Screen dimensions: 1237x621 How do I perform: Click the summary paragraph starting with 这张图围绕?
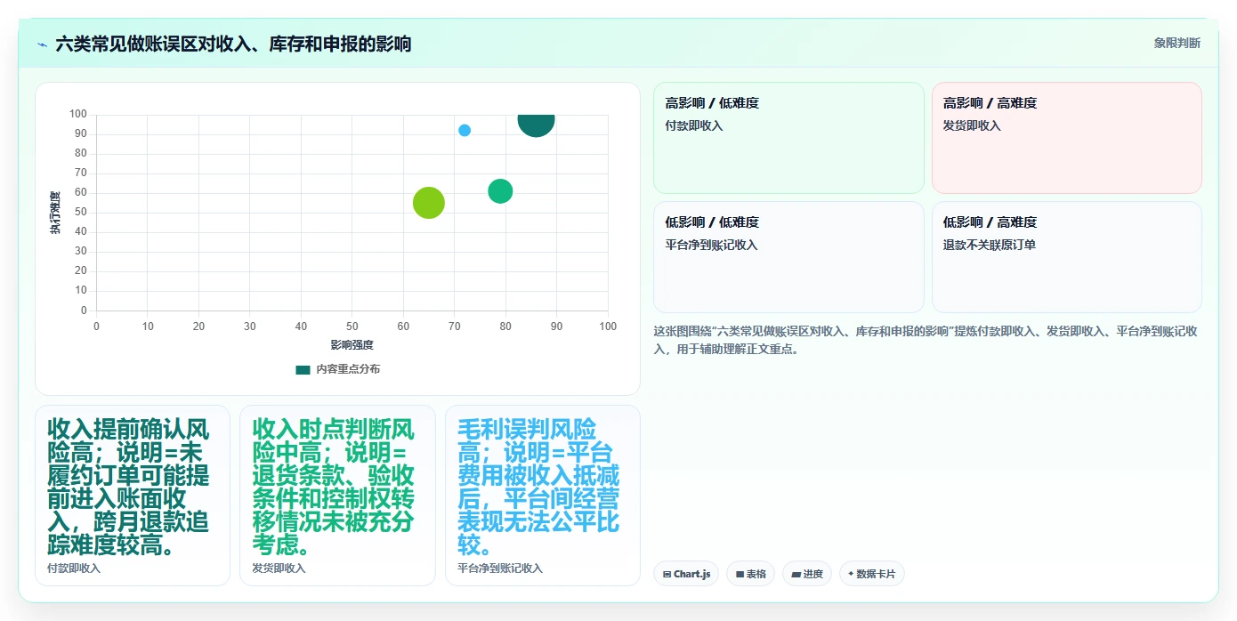tap(926, 340)
